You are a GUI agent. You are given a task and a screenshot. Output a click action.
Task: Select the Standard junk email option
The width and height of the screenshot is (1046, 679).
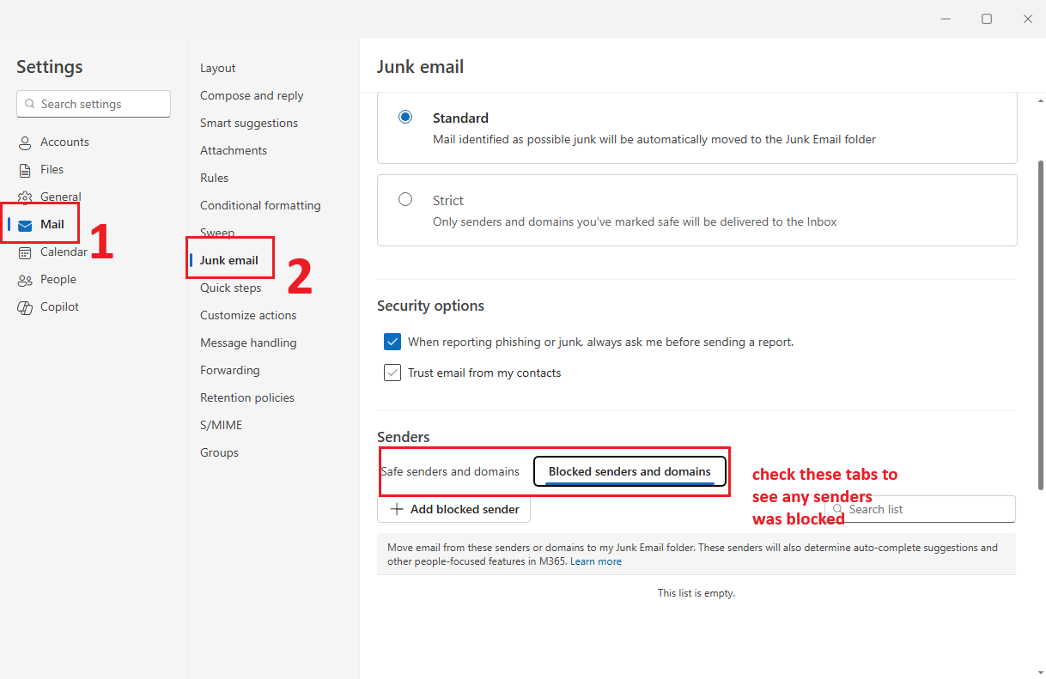coord(404,117)
